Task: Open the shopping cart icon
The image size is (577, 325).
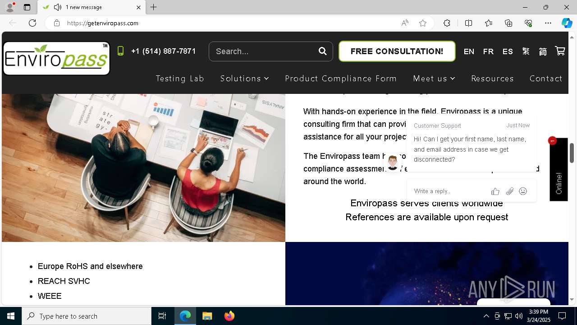Action: click(560, 51)
